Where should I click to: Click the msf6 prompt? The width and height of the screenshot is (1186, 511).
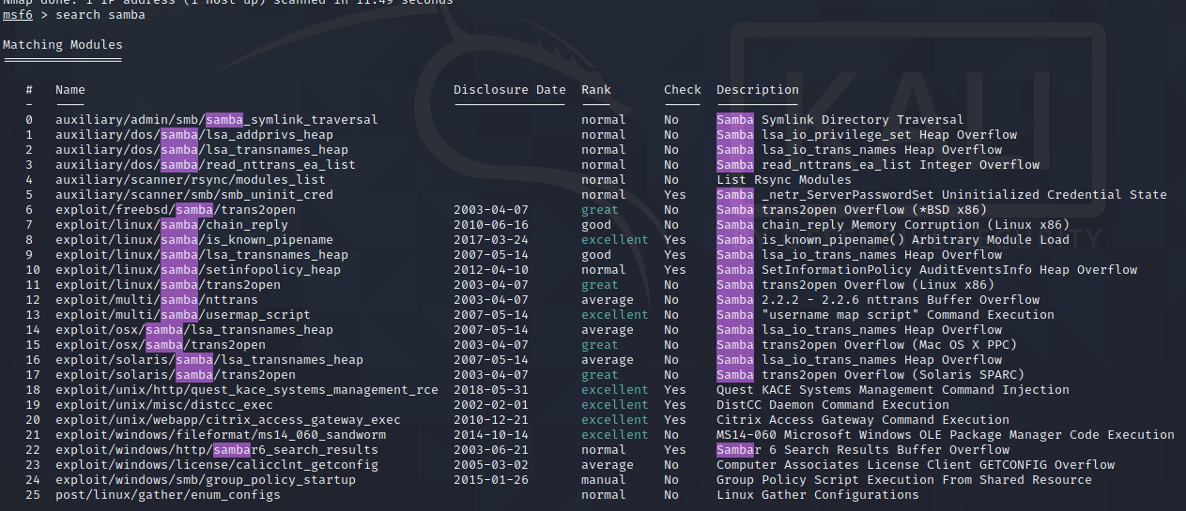click(x=18, y=15)
